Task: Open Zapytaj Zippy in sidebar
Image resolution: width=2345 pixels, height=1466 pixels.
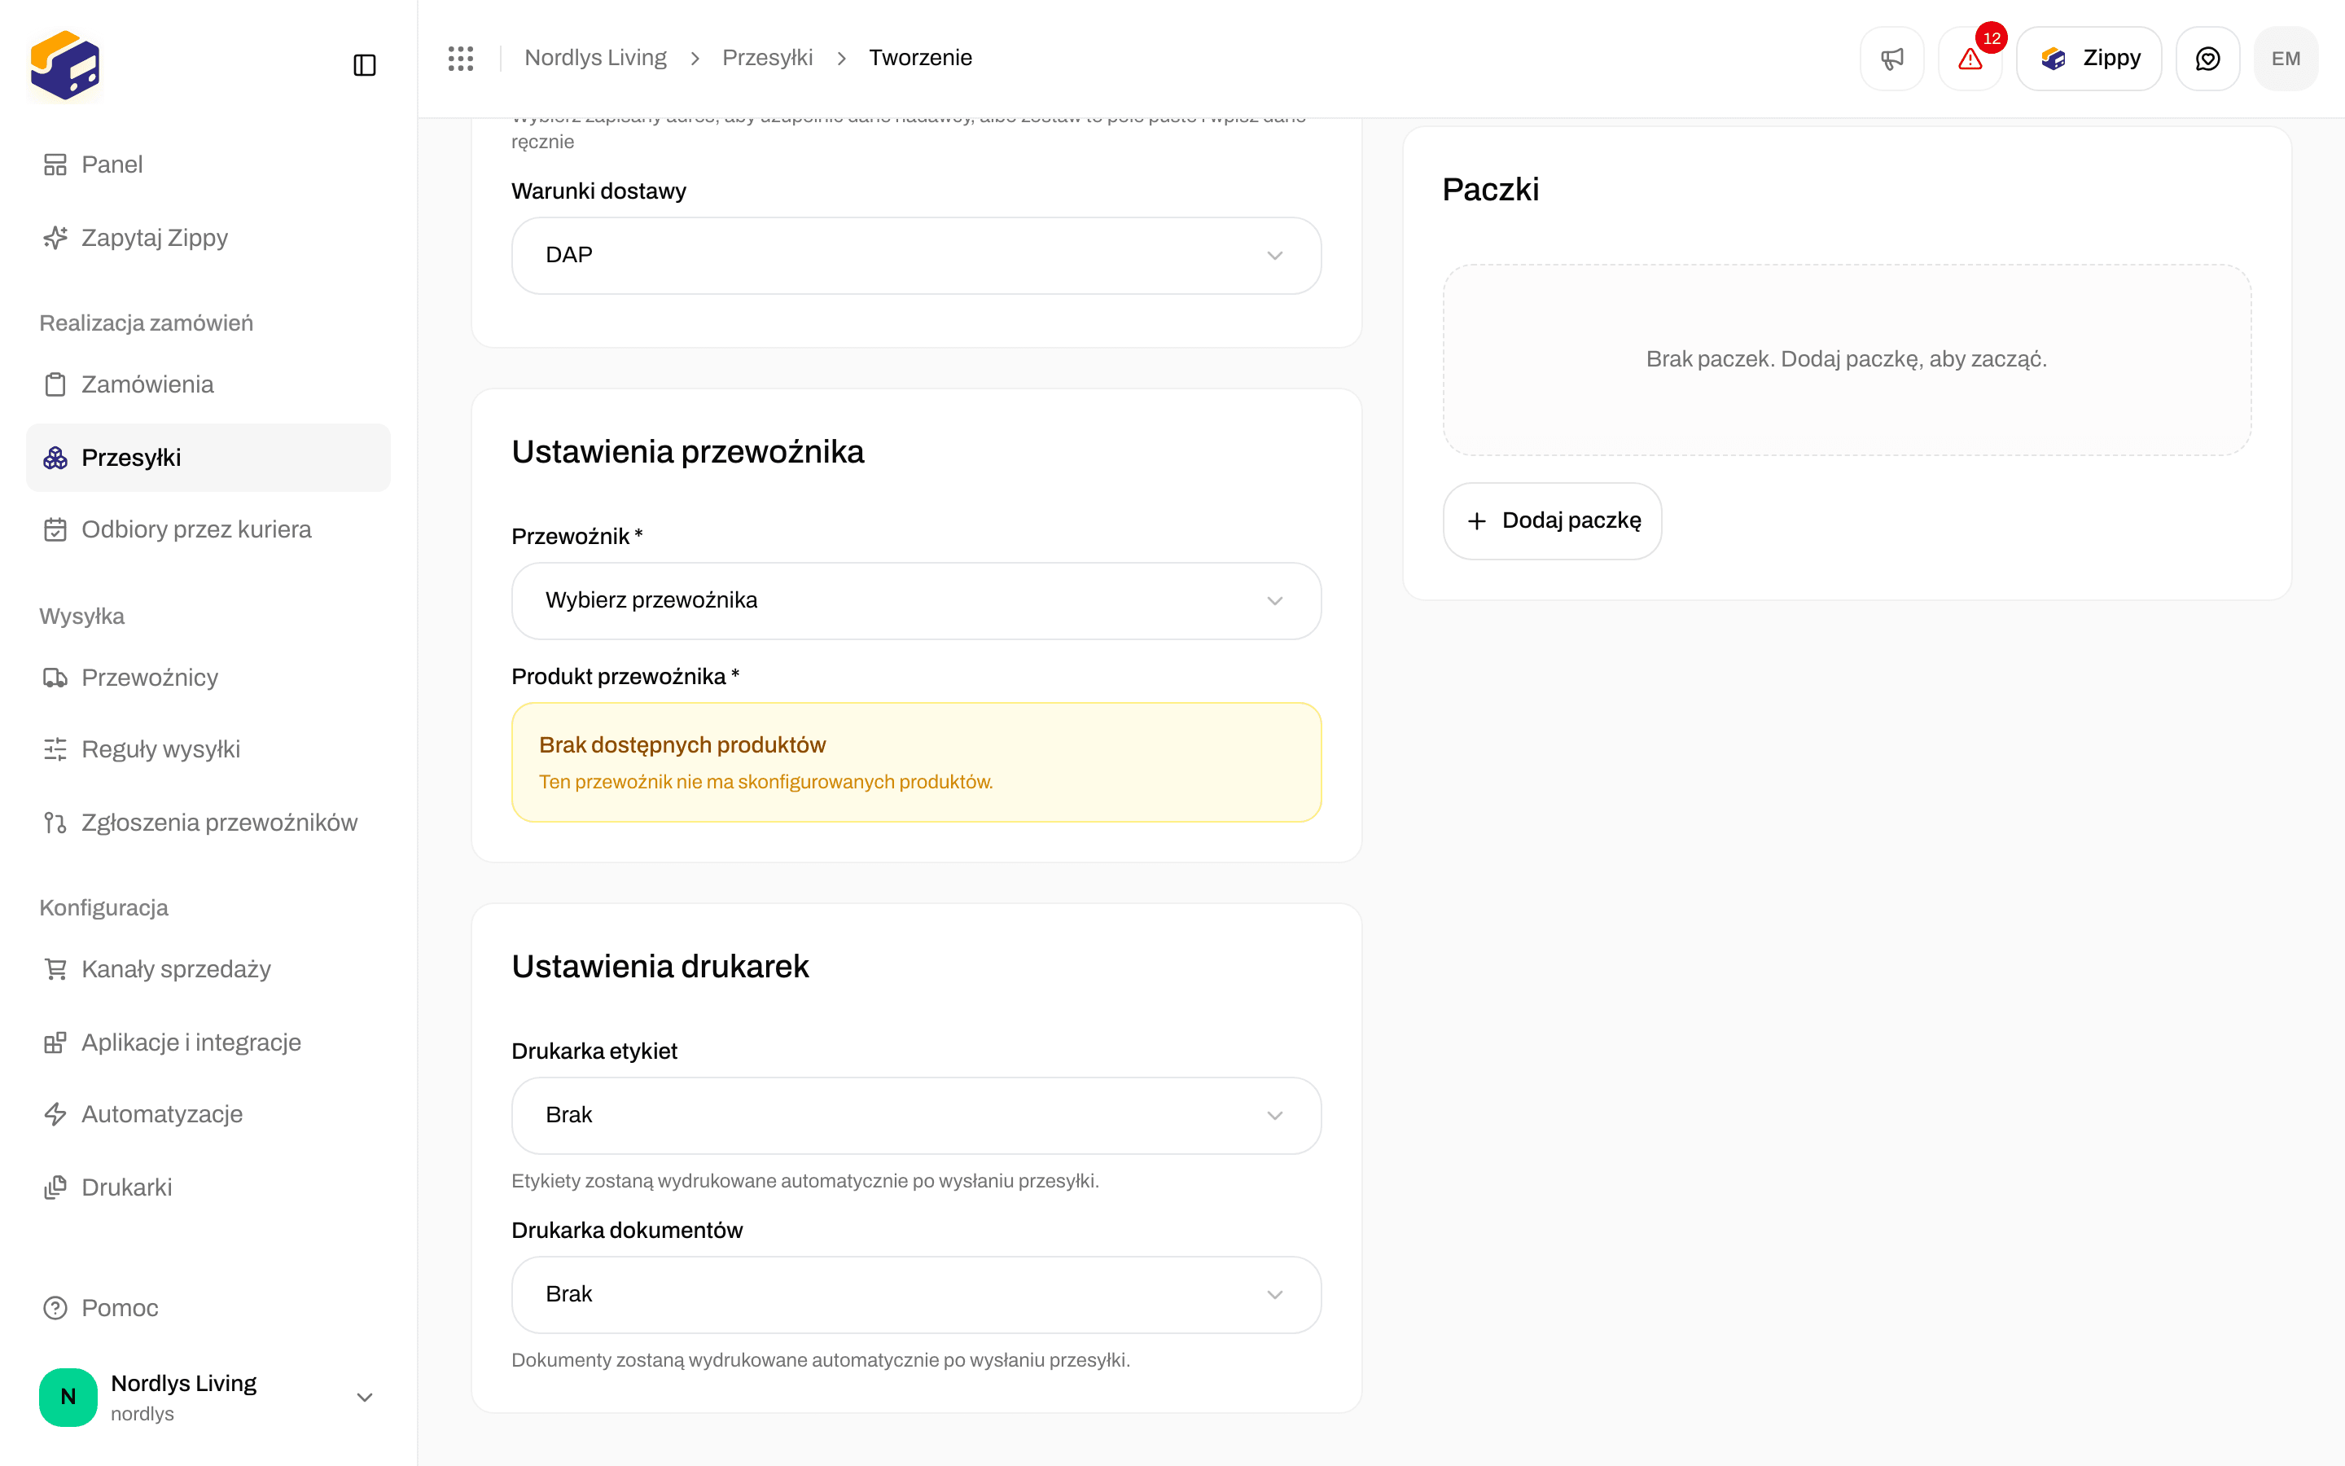Action: [208, 238]
